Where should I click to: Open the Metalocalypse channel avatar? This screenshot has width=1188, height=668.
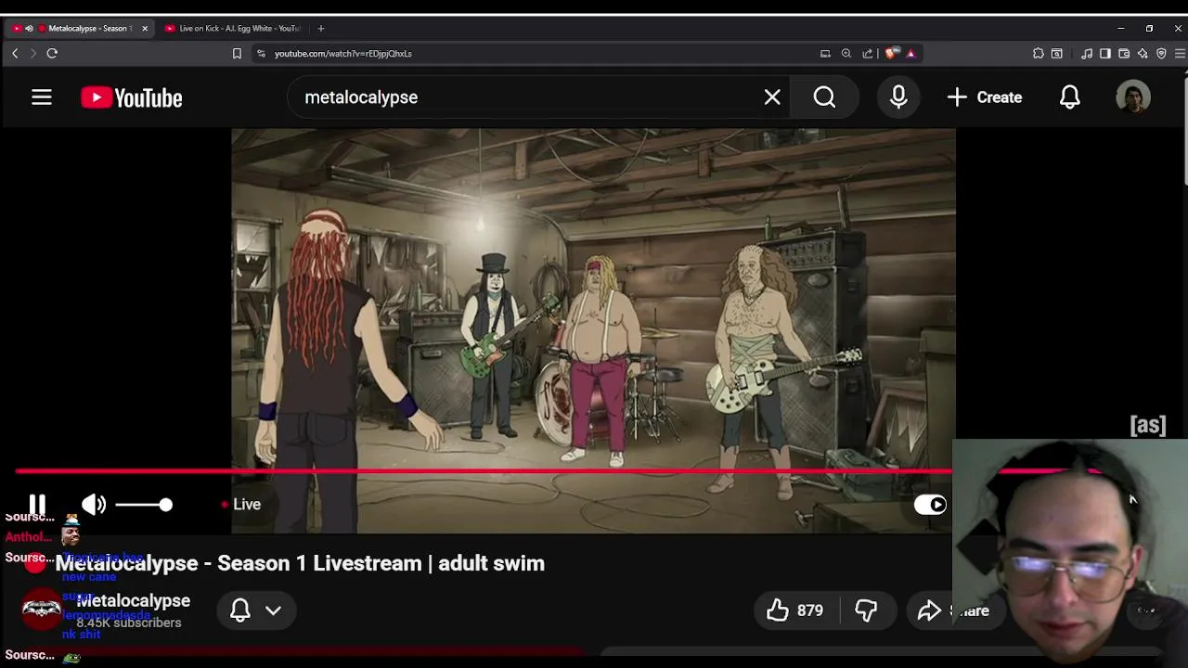(42, 610)
